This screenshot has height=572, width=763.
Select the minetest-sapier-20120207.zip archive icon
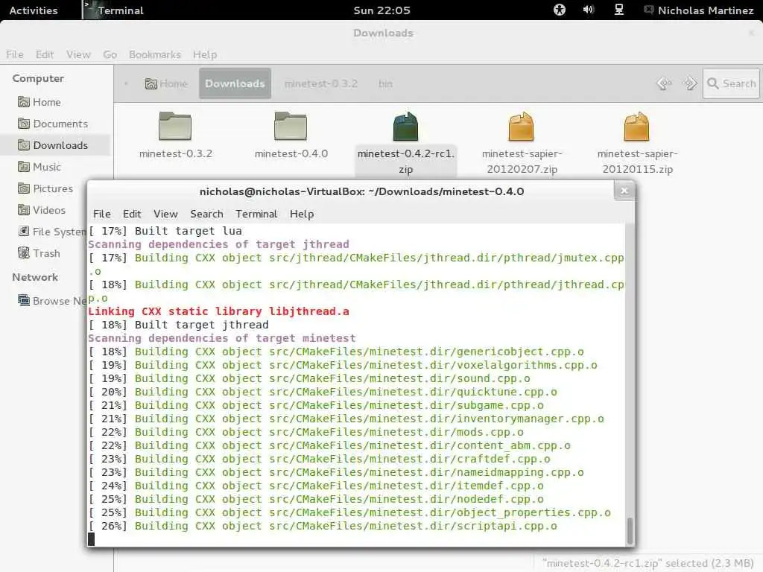tap(521, 127)
